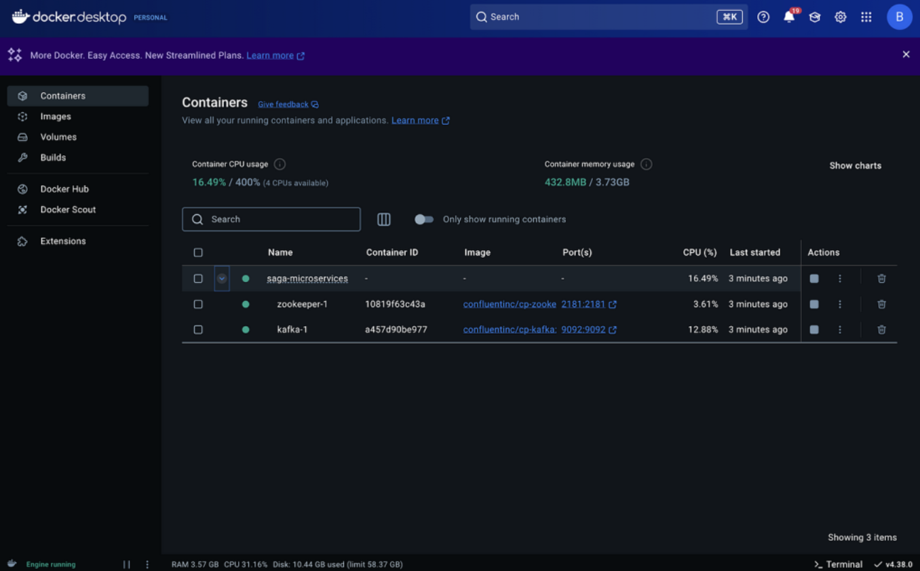
Task: Sort by Last started column header
Action: [x=754, y=252]
